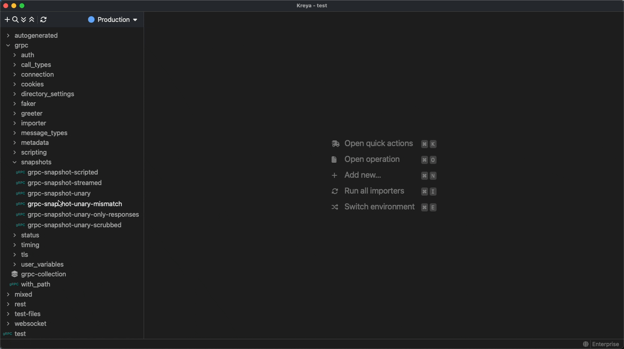Click Add new... in the welcome pane
624x349 pixels.
362,175
